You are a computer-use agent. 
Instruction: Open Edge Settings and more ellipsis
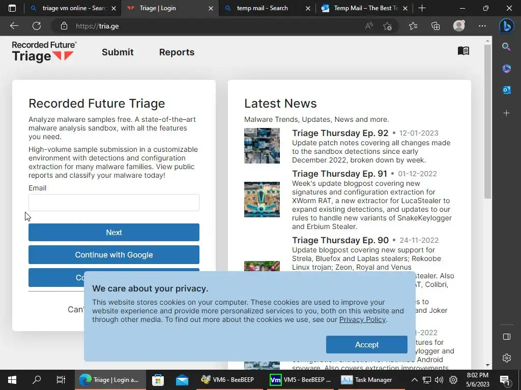point(482,26)
